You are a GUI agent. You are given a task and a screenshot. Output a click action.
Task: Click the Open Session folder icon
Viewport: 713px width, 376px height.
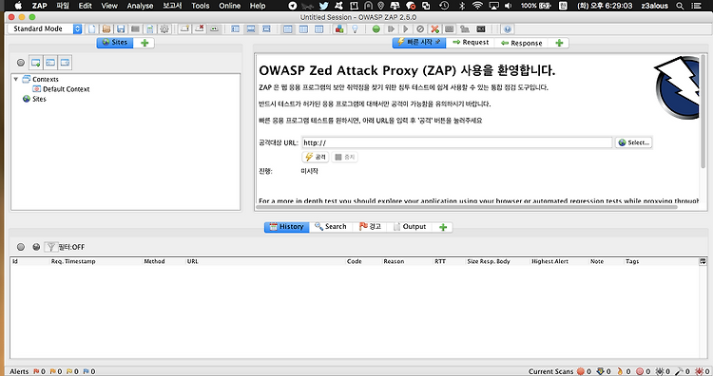(x=106, y=29)
